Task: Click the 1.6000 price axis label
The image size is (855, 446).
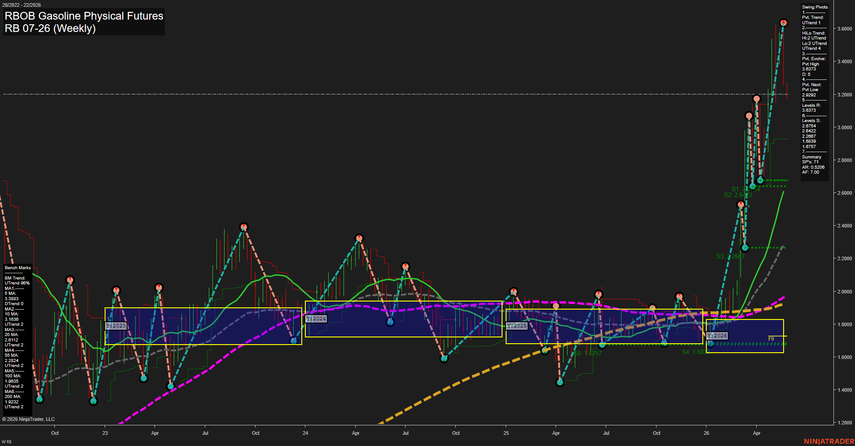Action: click(845, 357)
